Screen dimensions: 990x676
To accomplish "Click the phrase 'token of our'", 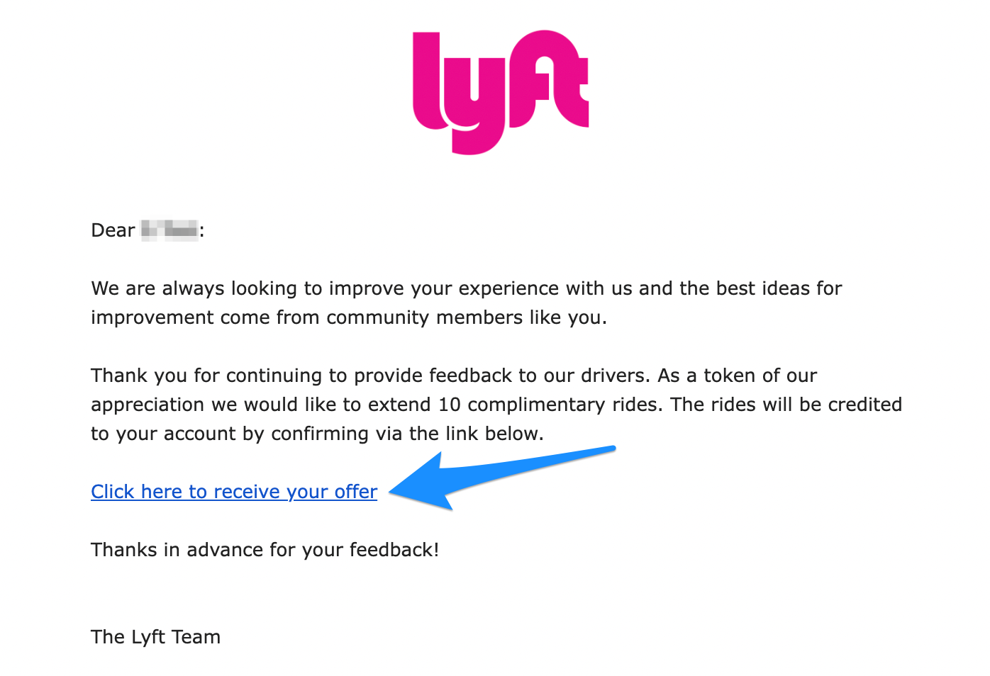I will pos(760,376).
